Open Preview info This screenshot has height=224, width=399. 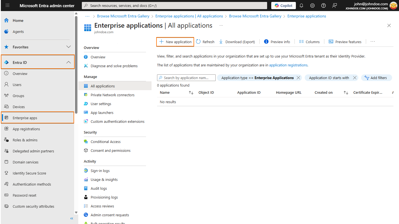click(277, 41)
